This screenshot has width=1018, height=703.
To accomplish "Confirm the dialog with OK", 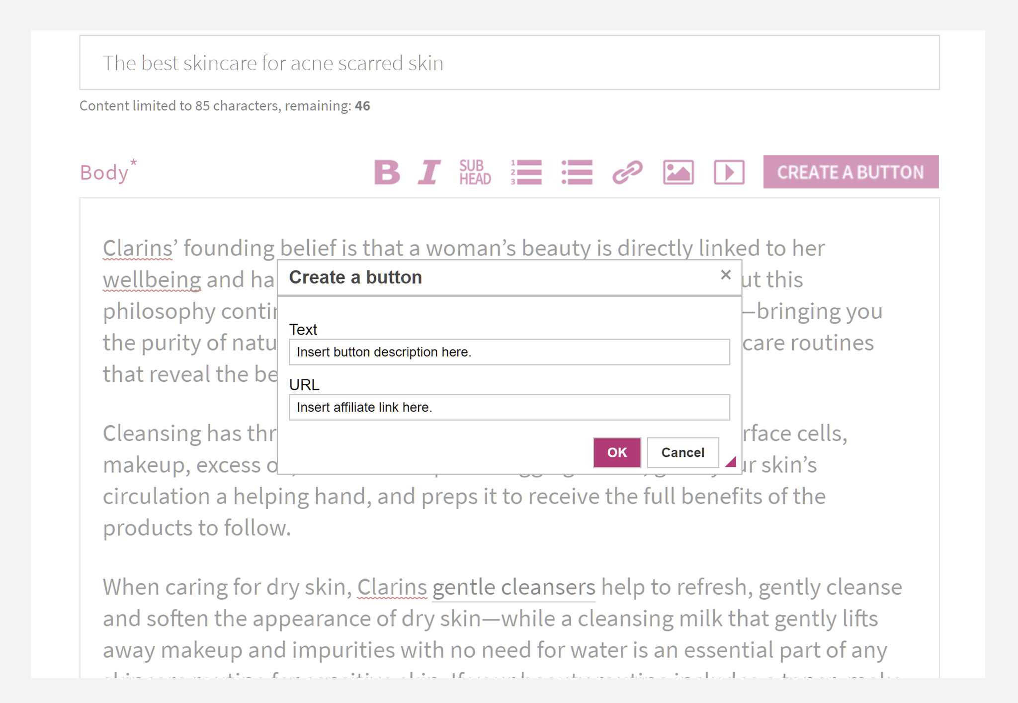I will (x=617, y=452).
